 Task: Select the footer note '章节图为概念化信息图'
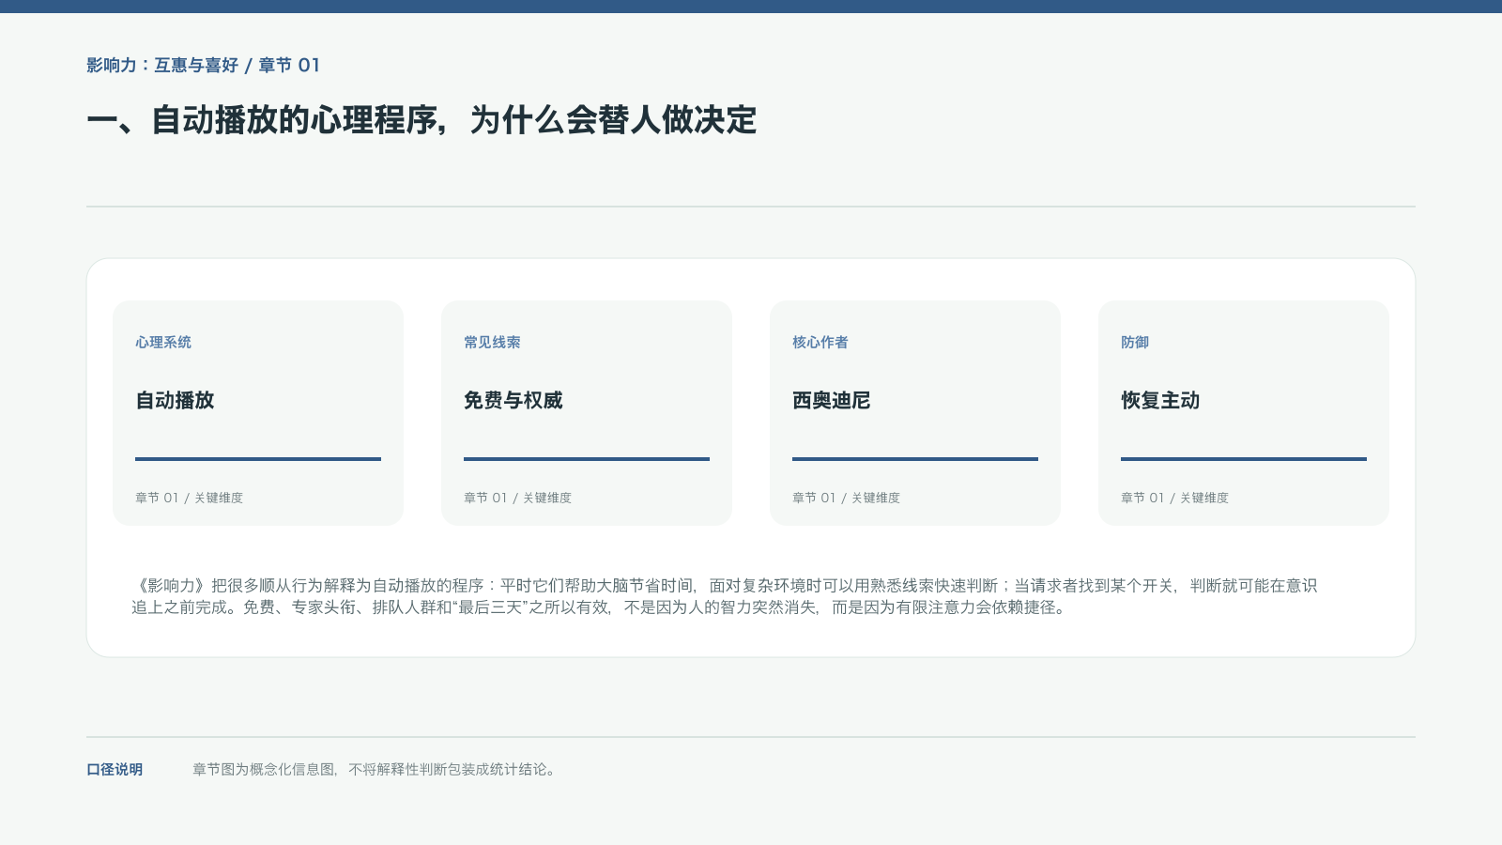pyautogui.click(x=375, y=770)
